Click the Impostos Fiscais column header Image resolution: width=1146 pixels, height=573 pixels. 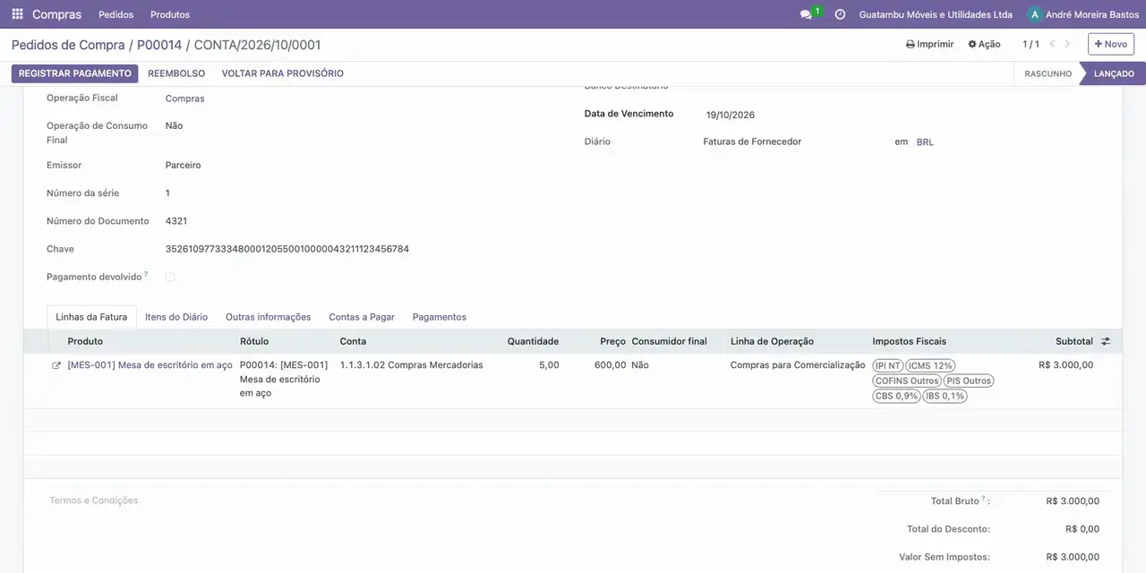click(x=910, y=341)
